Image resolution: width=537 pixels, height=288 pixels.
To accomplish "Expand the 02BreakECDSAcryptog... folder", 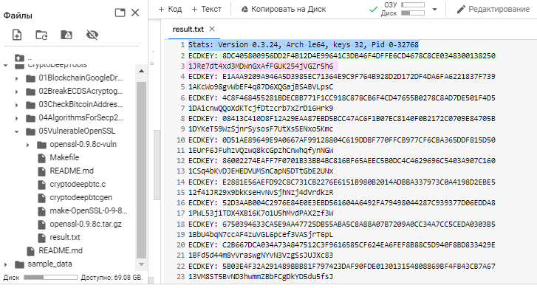I will click(16, 92).
